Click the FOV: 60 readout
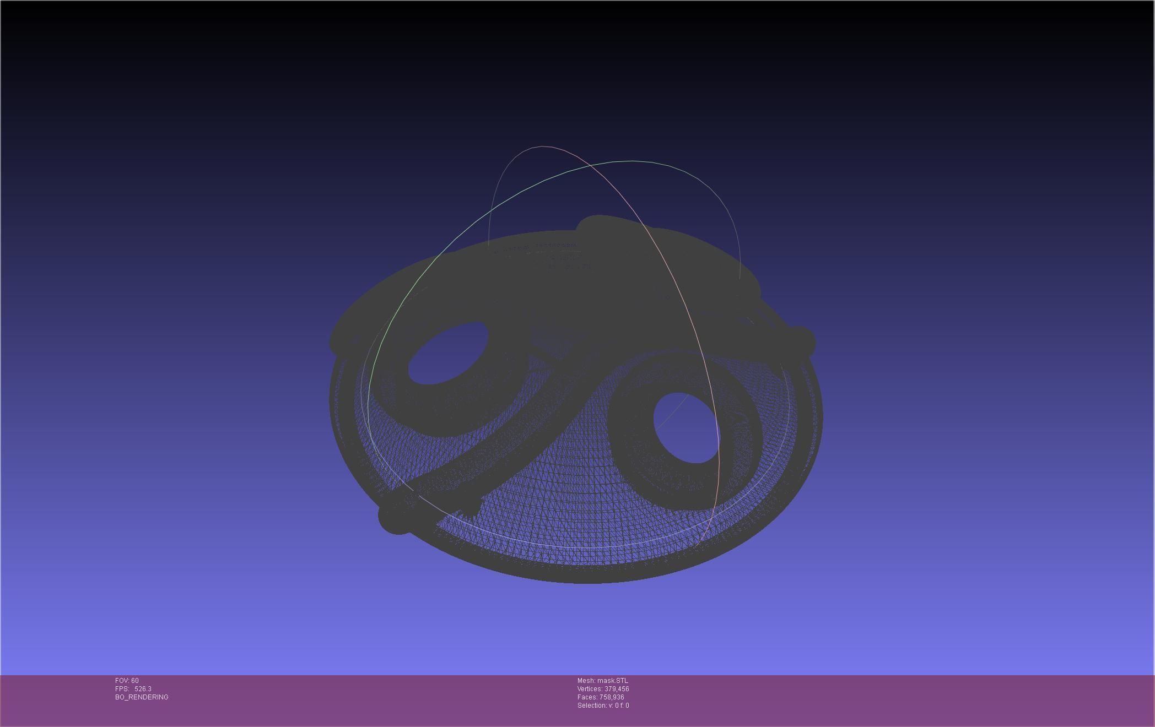Screen dimensions: 1155x727 tap(127, 681)
